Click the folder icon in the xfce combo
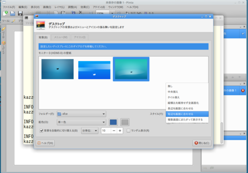 click(x=59, y=114)
